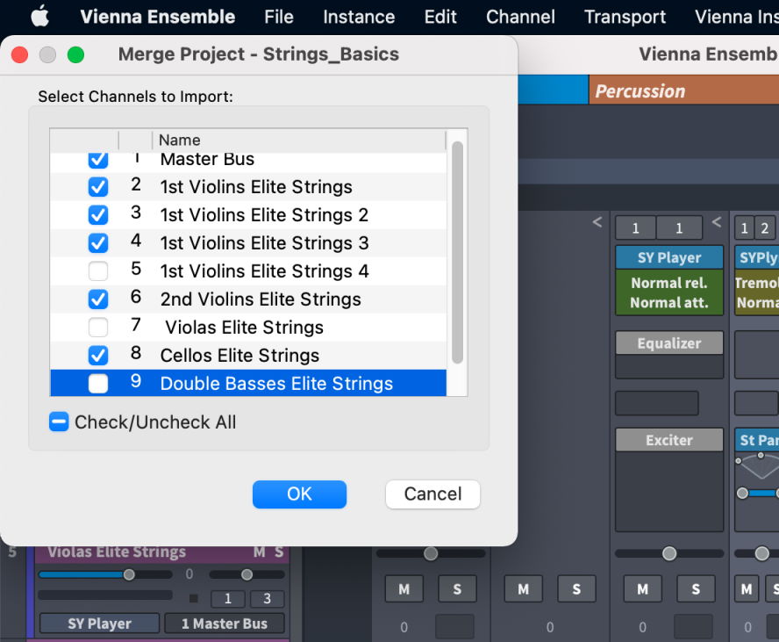Select the "1st Violins Elite Strings 3" row name
The image size is (779, 642).
(x=264, y=243)
